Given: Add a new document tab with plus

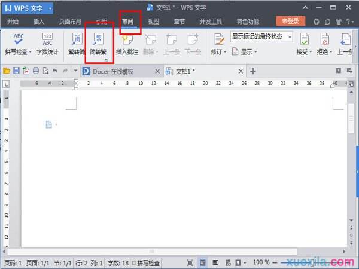Looking at the screenshot, I should pyautogui.click(x=253, y=71).
